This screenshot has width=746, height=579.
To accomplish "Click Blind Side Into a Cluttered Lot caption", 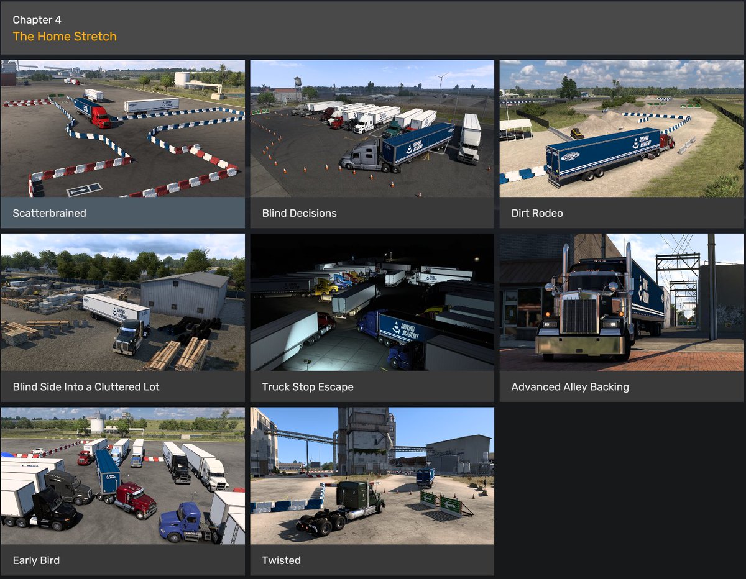I will point(86,387).
